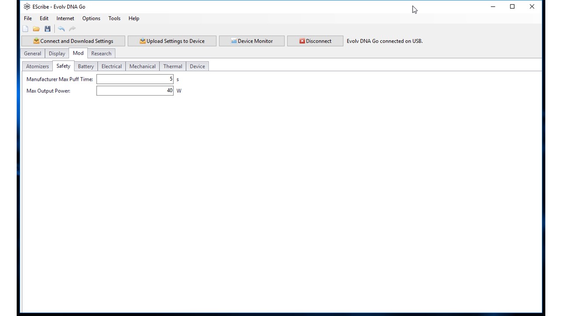
Task: Open the File menu
Action: point(28,18)
